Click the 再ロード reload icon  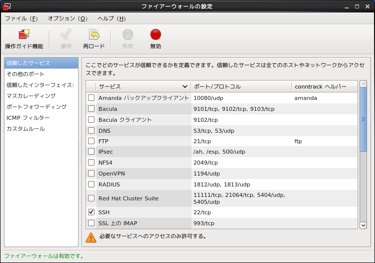click(94, 35)
